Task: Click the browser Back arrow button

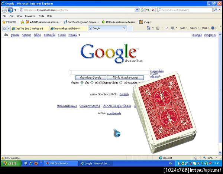Action: [x=4, y=10]
